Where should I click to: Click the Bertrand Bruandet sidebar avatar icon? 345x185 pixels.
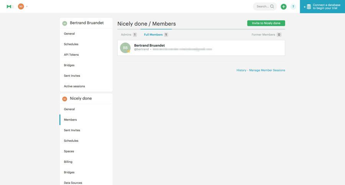coord(65,23)
